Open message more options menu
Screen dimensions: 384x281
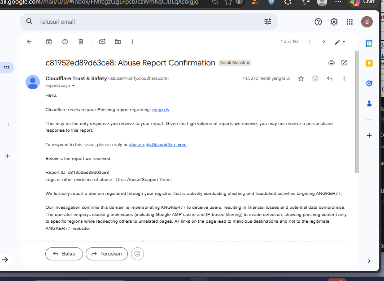click(x=344, y=78)
